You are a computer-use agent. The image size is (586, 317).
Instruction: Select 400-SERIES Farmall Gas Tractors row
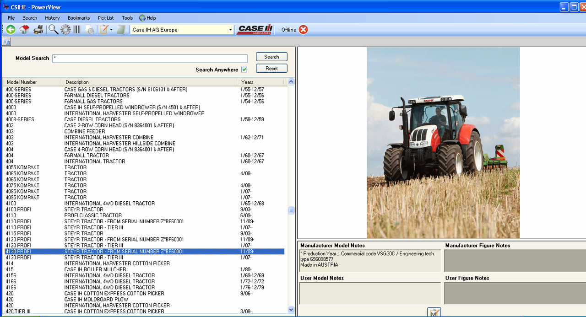[144, 102]
